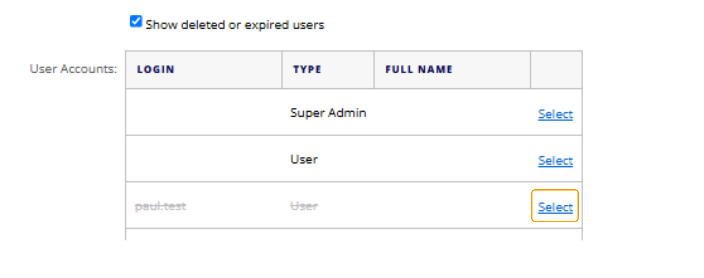This screenshot has height=278, width=704.
Task: Click the struck-through 'User' type cell
Action: click(304, 206)
